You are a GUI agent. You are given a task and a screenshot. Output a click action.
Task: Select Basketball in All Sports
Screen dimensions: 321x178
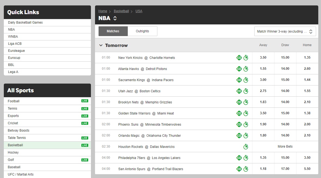47,145
